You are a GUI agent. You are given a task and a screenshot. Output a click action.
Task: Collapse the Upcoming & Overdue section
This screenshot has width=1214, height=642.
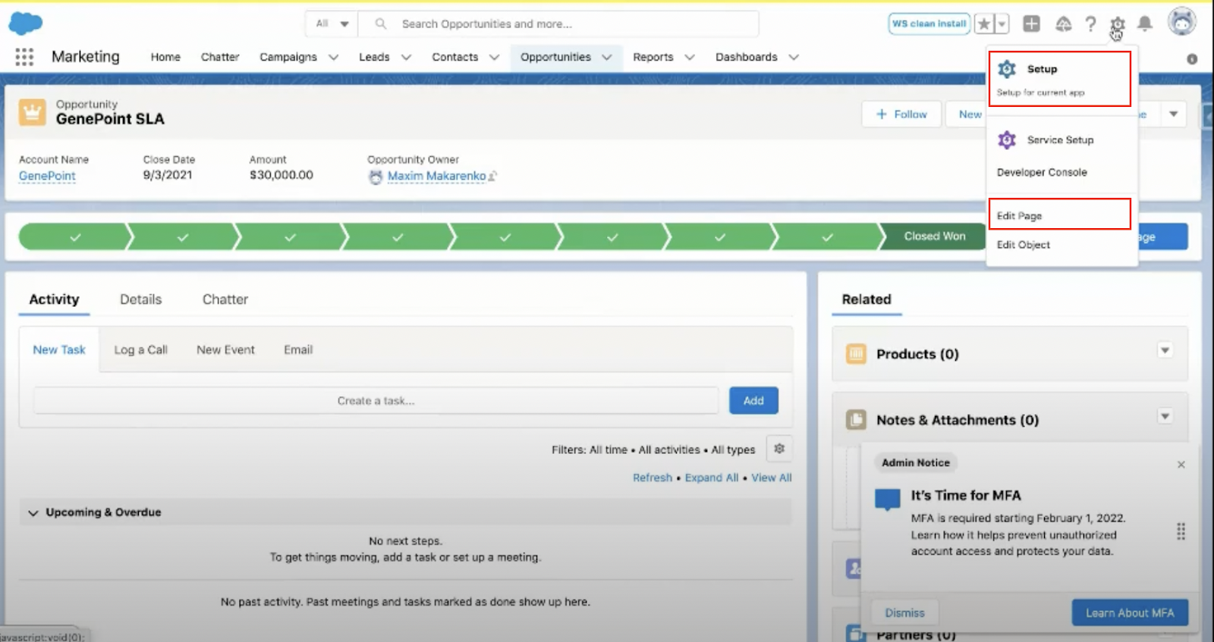coord(33,513)
